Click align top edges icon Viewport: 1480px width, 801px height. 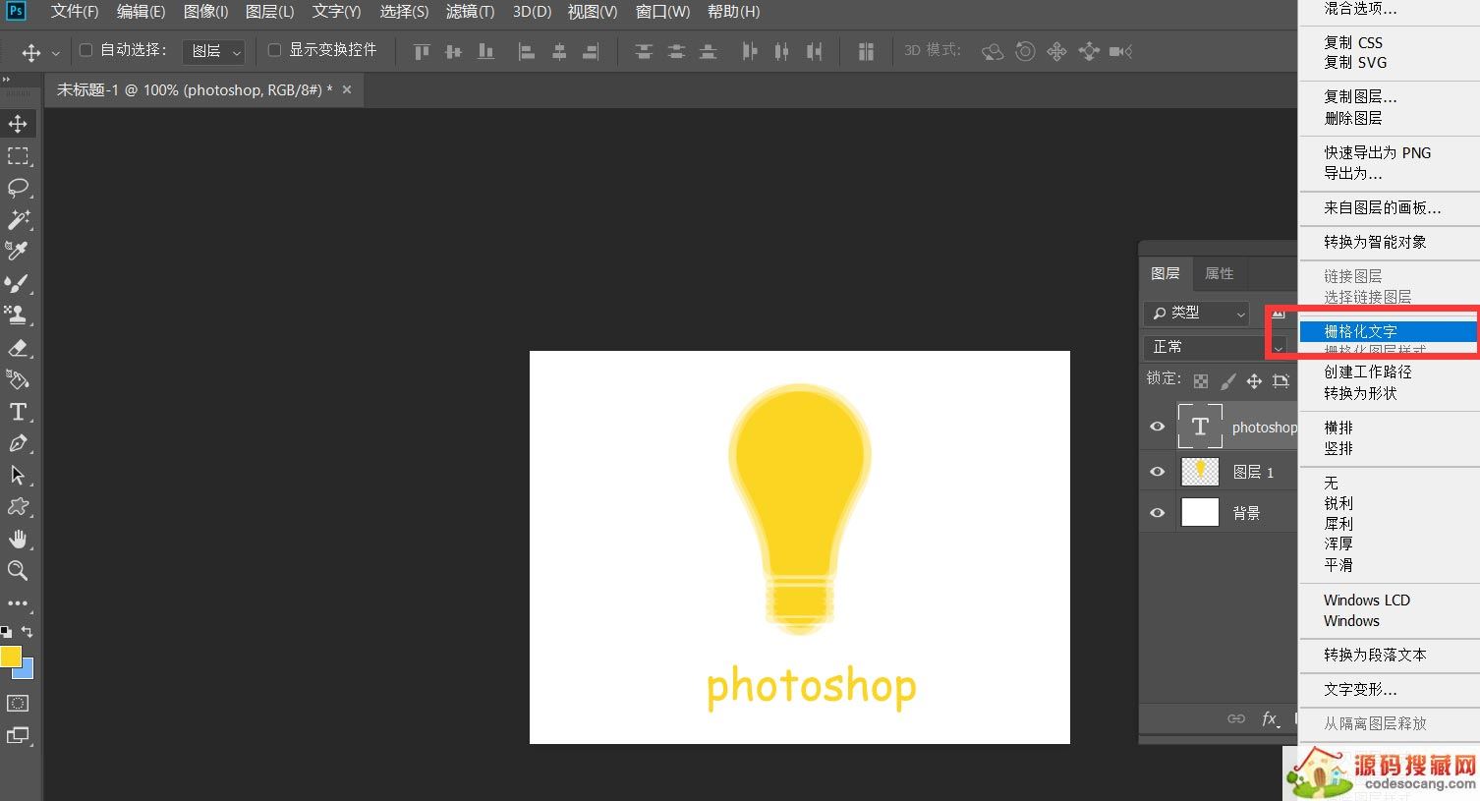422,51
